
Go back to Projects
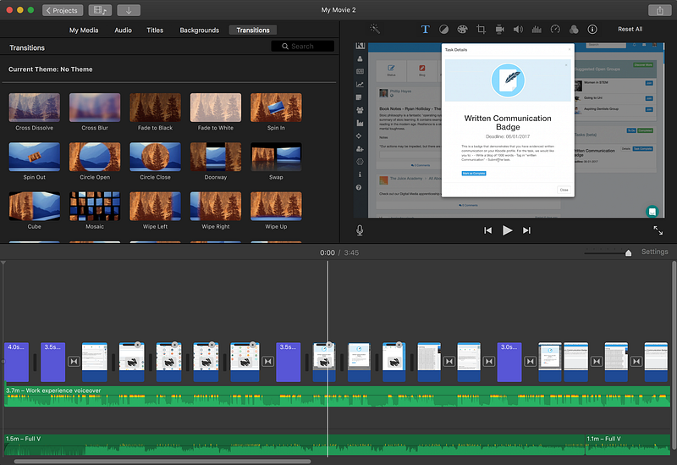61,10
